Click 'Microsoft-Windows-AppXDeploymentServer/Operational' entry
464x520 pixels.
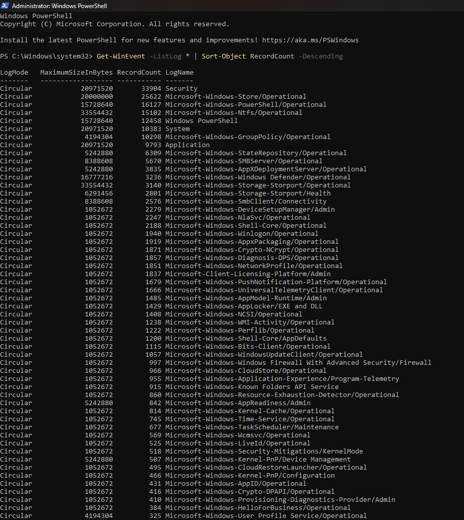pyautogui.click(x=266, y=169)
